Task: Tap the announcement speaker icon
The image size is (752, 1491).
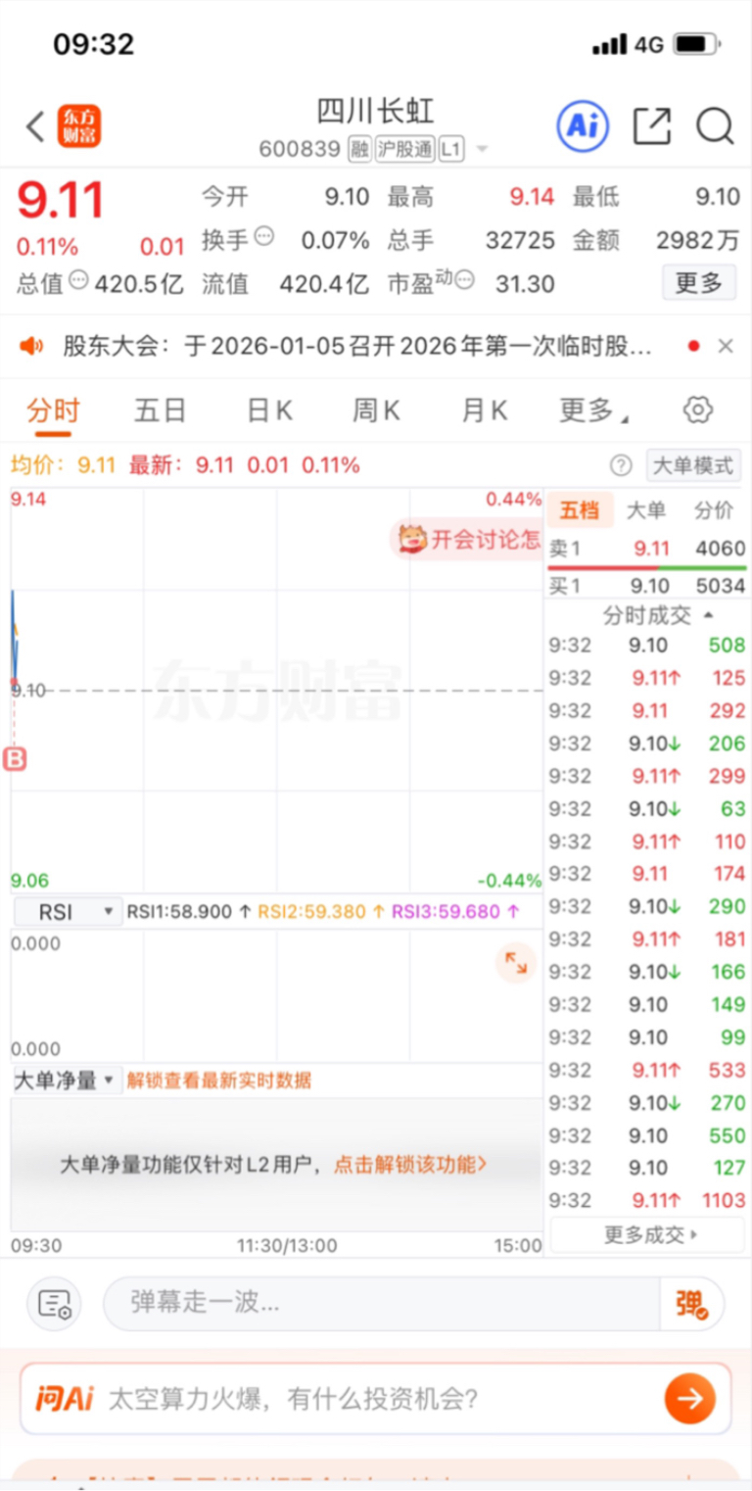Action: click(31, 346)
